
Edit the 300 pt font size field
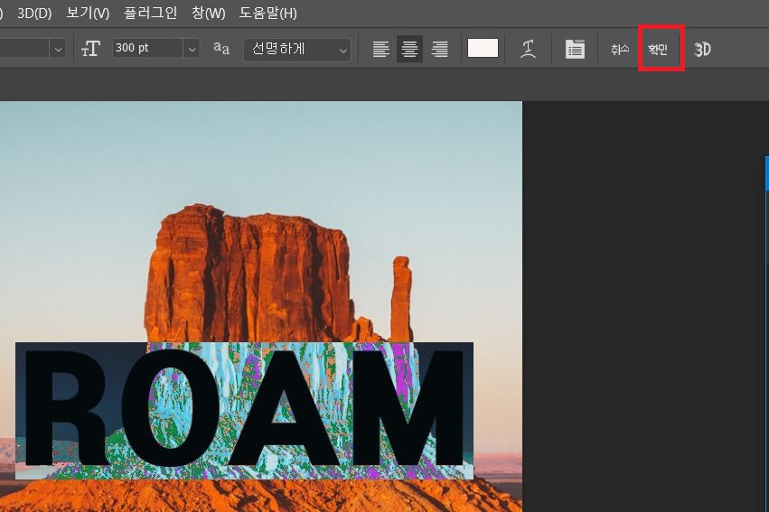[x=147, y=48]
